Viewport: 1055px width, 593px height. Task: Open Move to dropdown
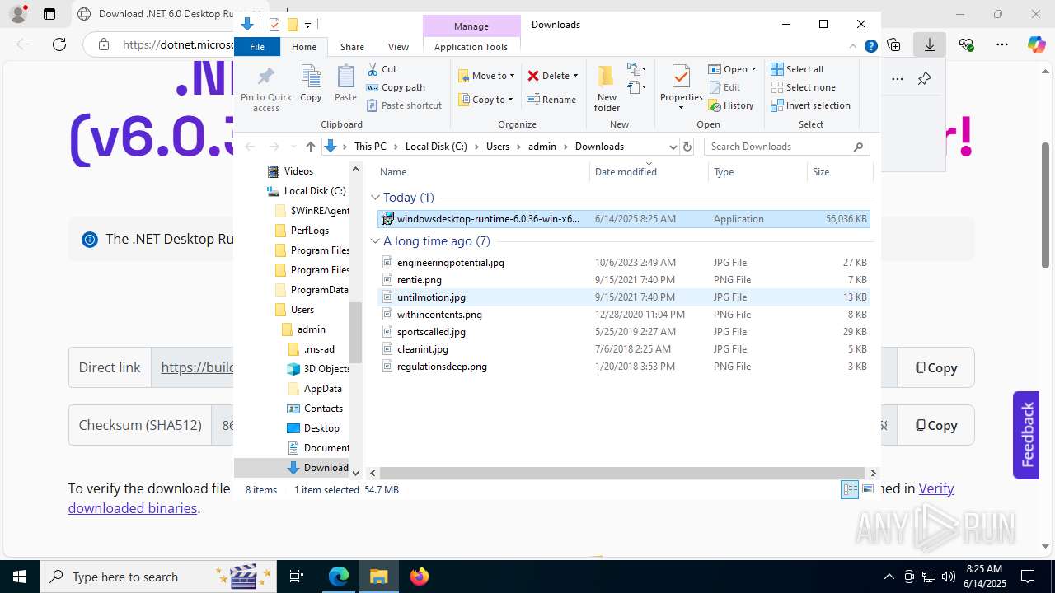(486, 76)
